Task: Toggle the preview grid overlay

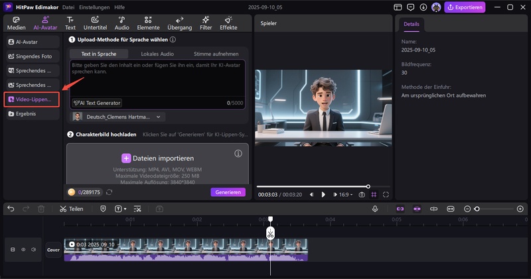Action: tap(374, 194)
